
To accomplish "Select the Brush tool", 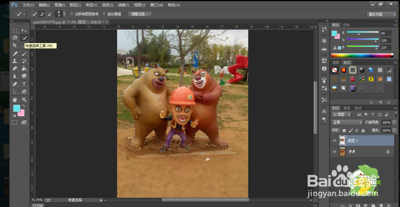I will pyautogui.click(x=24, y=54).
